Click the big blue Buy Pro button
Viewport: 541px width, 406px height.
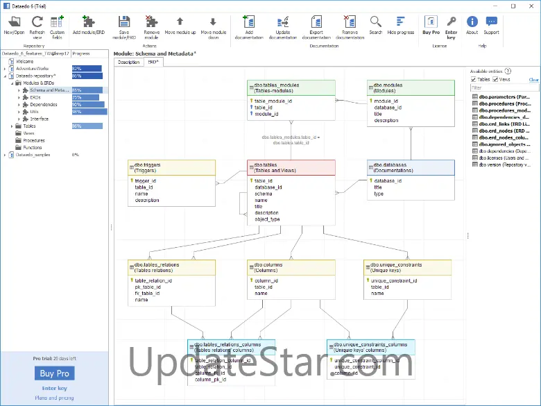(x=55, y=373)
